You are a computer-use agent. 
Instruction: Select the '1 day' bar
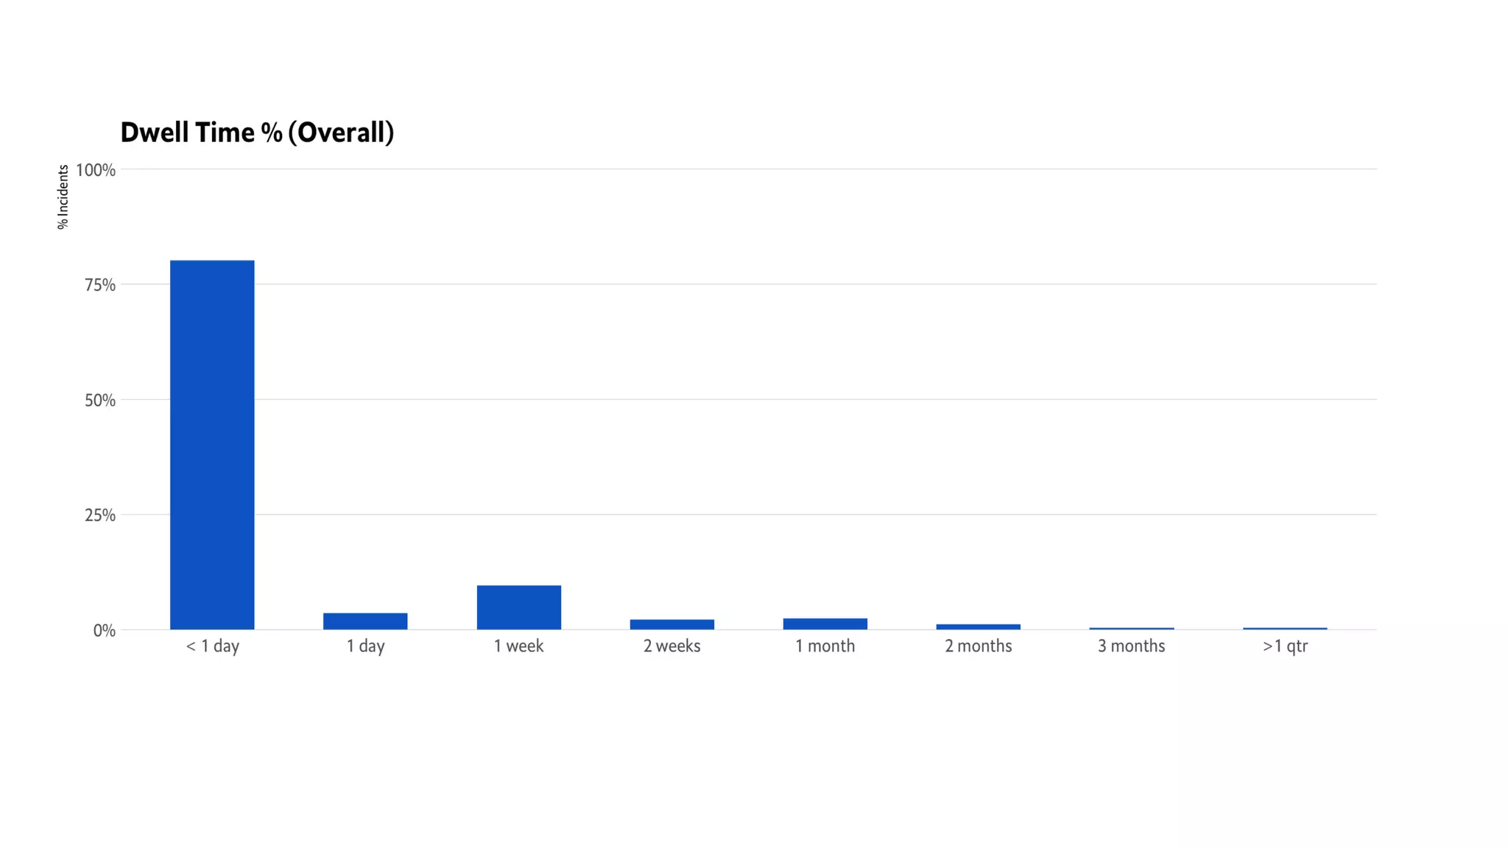365,621
